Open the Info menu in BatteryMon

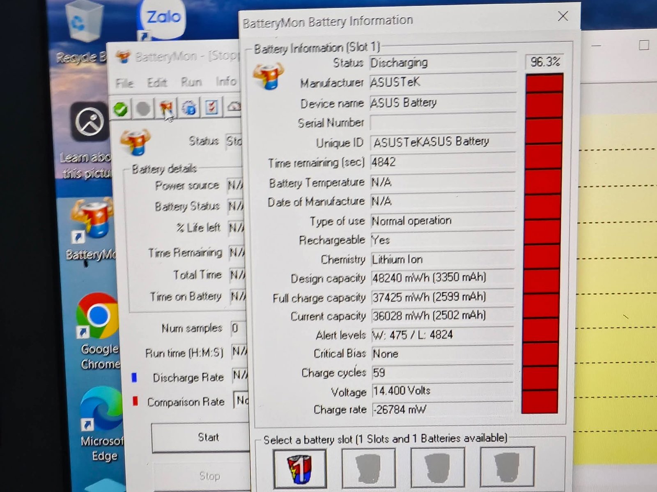click(x=226, y=81)
